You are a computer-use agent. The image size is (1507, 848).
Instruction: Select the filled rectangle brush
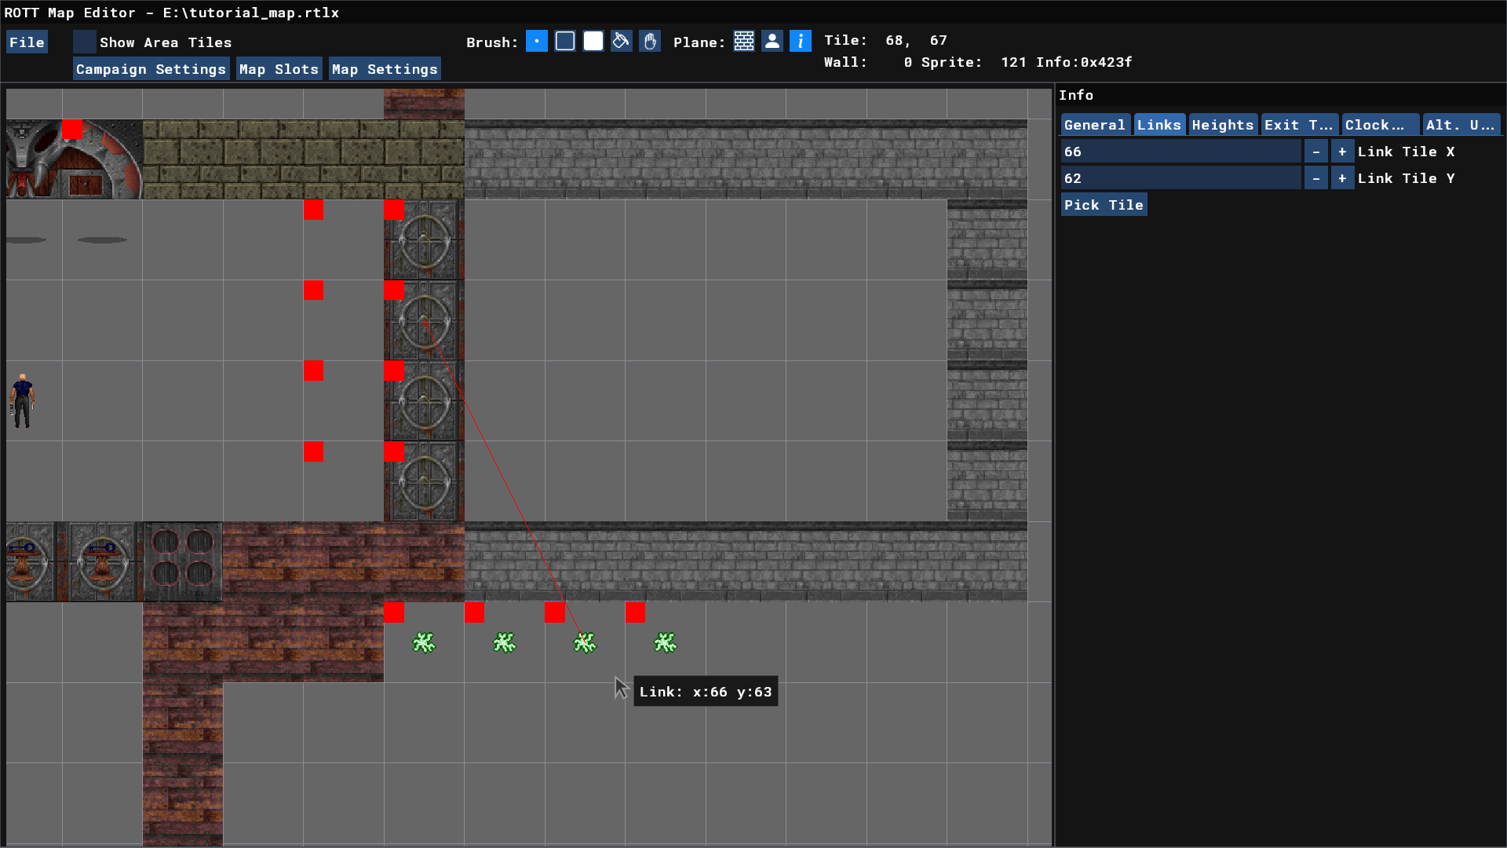[593, 42]
